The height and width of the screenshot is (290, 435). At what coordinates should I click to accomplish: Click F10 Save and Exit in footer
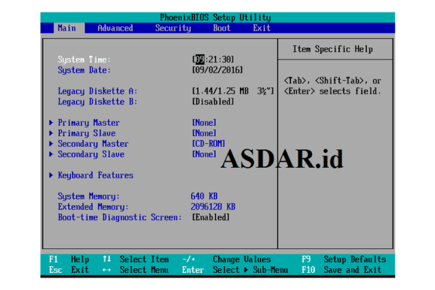(x=343, y=270)
